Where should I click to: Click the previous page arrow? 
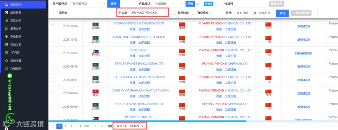click(53, 126)
